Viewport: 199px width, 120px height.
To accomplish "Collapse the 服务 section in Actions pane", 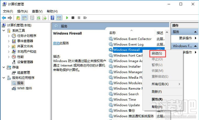I will (x=195, y=32).
